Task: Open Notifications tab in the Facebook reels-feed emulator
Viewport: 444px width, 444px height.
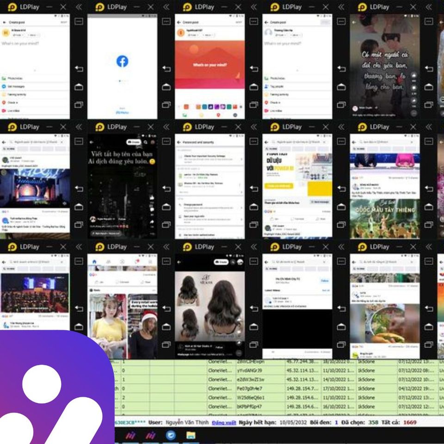Action: click(x=137, y=262)
